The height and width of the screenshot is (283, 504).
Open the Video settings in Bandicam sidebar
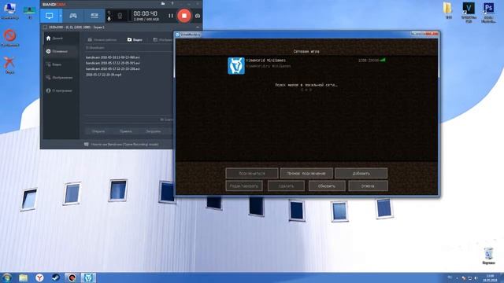(54, 64)
